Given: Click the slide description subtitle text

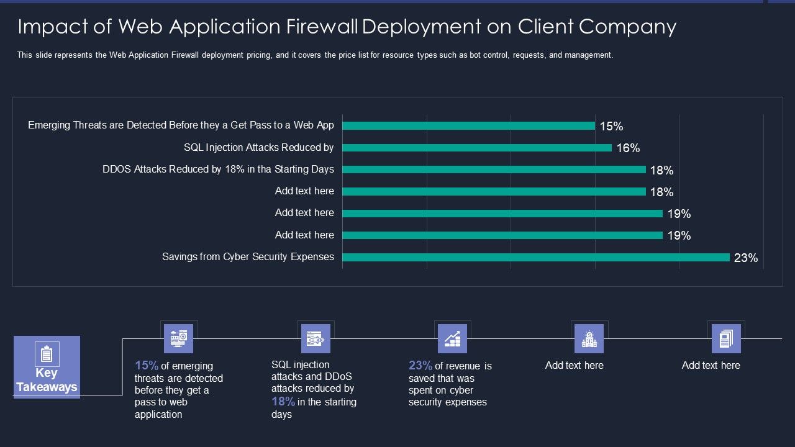Looking at the screenshot, I should 315,55.
